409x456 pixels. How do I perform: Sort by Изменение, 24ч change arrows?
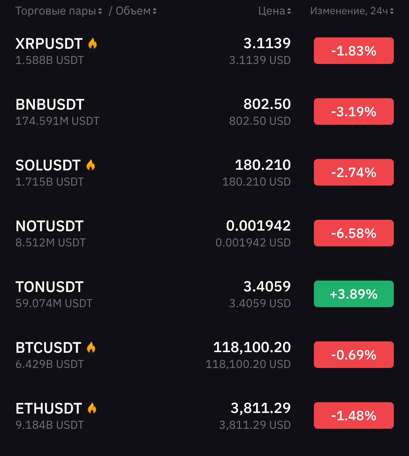(x=392, y=11)
